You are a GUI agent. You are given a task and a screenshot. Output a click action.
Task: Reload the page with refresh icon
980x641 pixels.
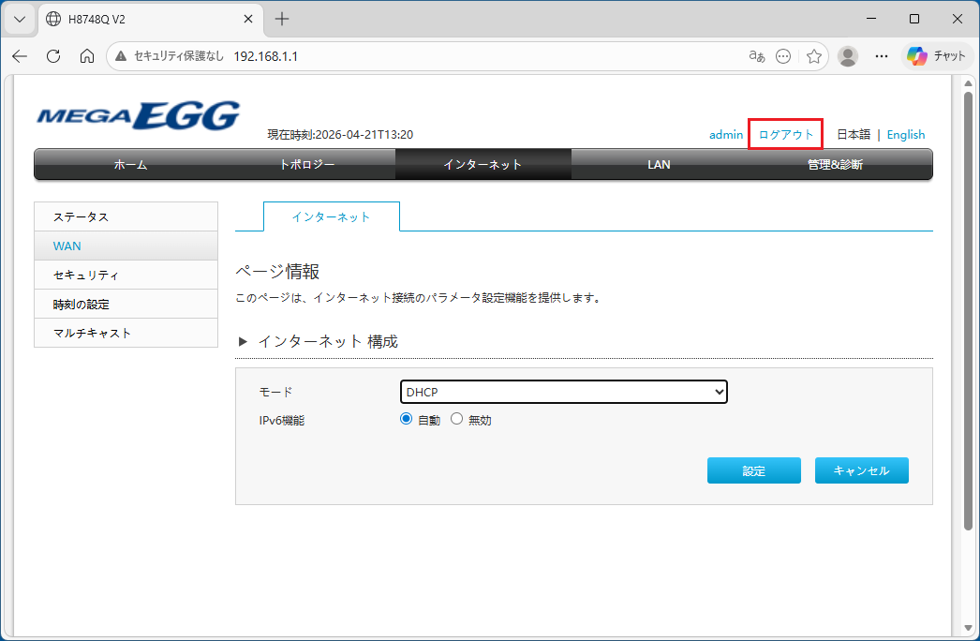click(x=53, y=56)
